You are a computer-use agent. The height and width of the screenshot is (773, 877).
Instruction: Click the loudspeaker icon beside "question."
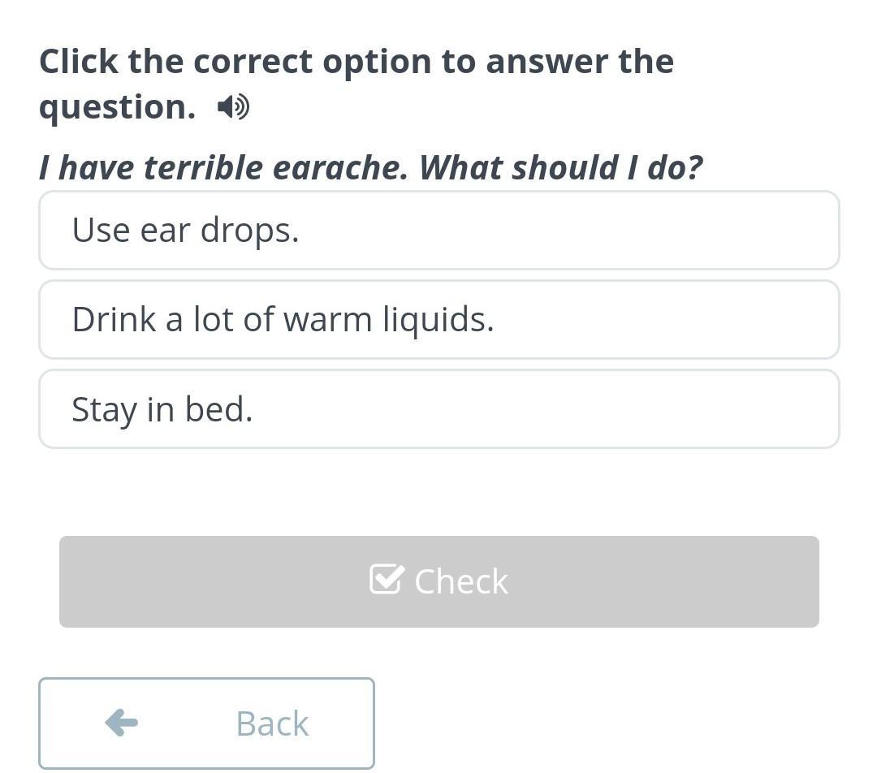(233, 107)
